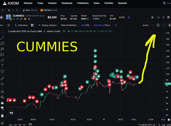Open the Discover page

(x=28, y=3)
